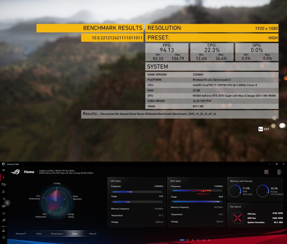Viewport: 287px width, 244px height.
Task: Select the Home info icon in sidebar
Action: click(x=3, y=177)
